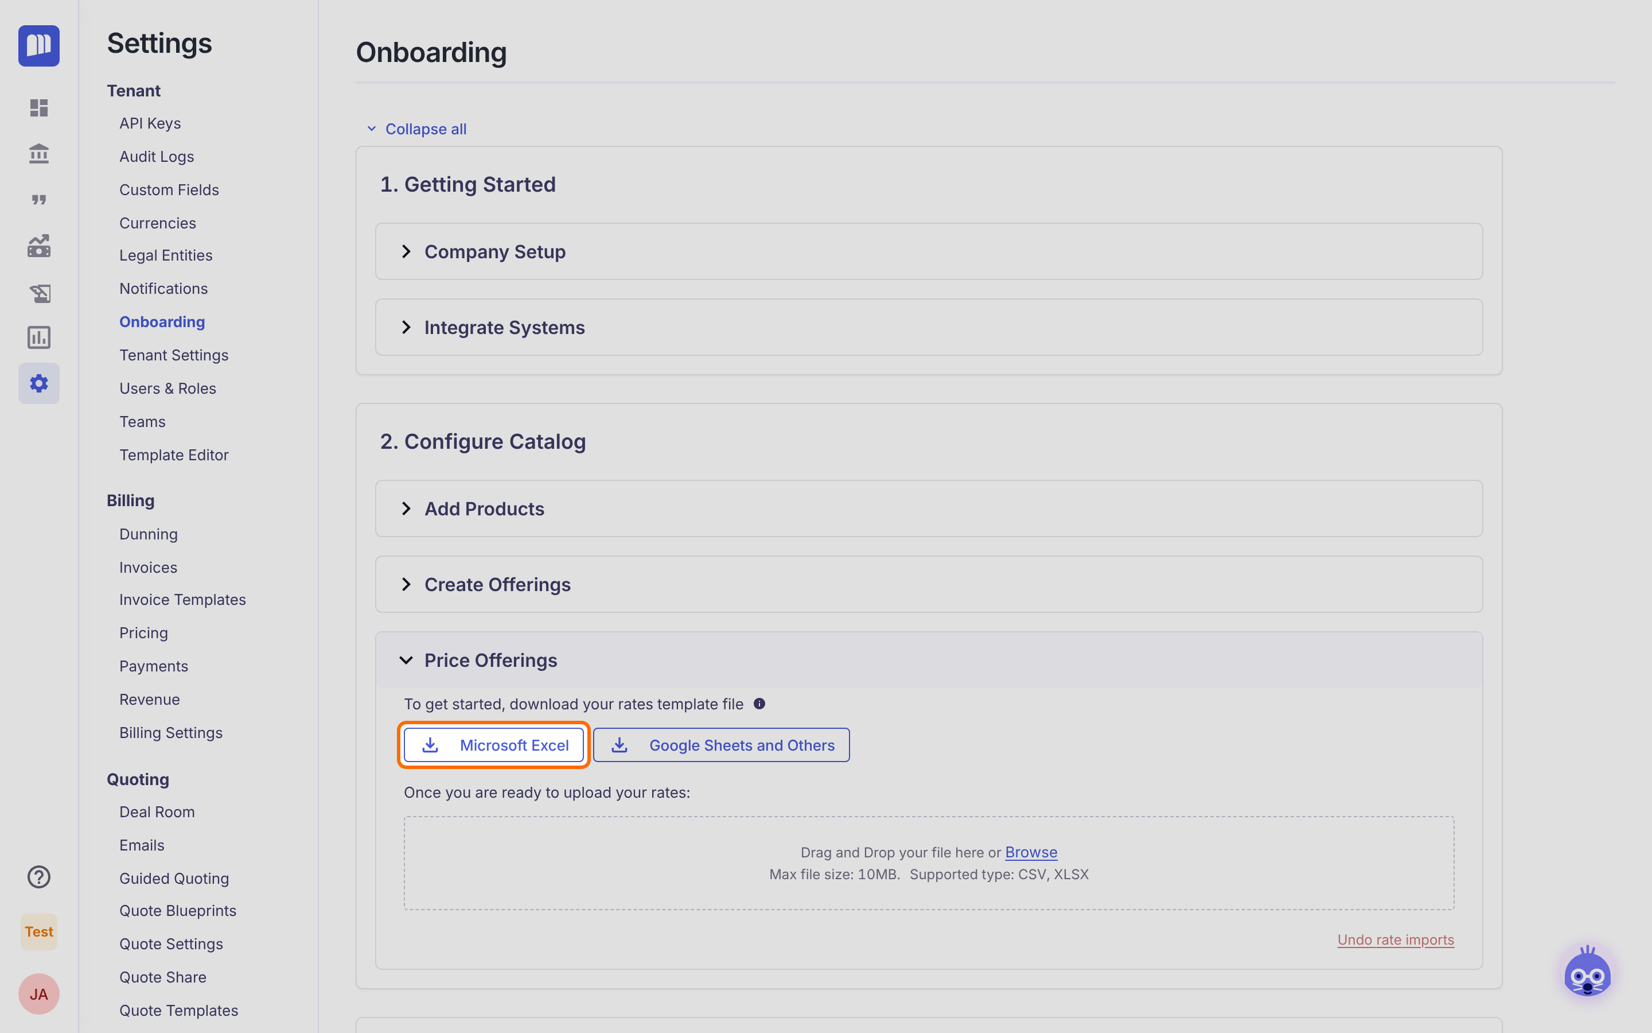The image size is (1652, 1033).
Task: Select the settings gear icon
Action: pos(39,383)
